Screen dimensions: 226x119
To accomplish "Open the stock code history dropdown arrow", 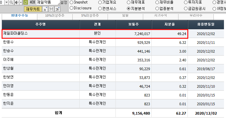I will (x=6, y=2).
